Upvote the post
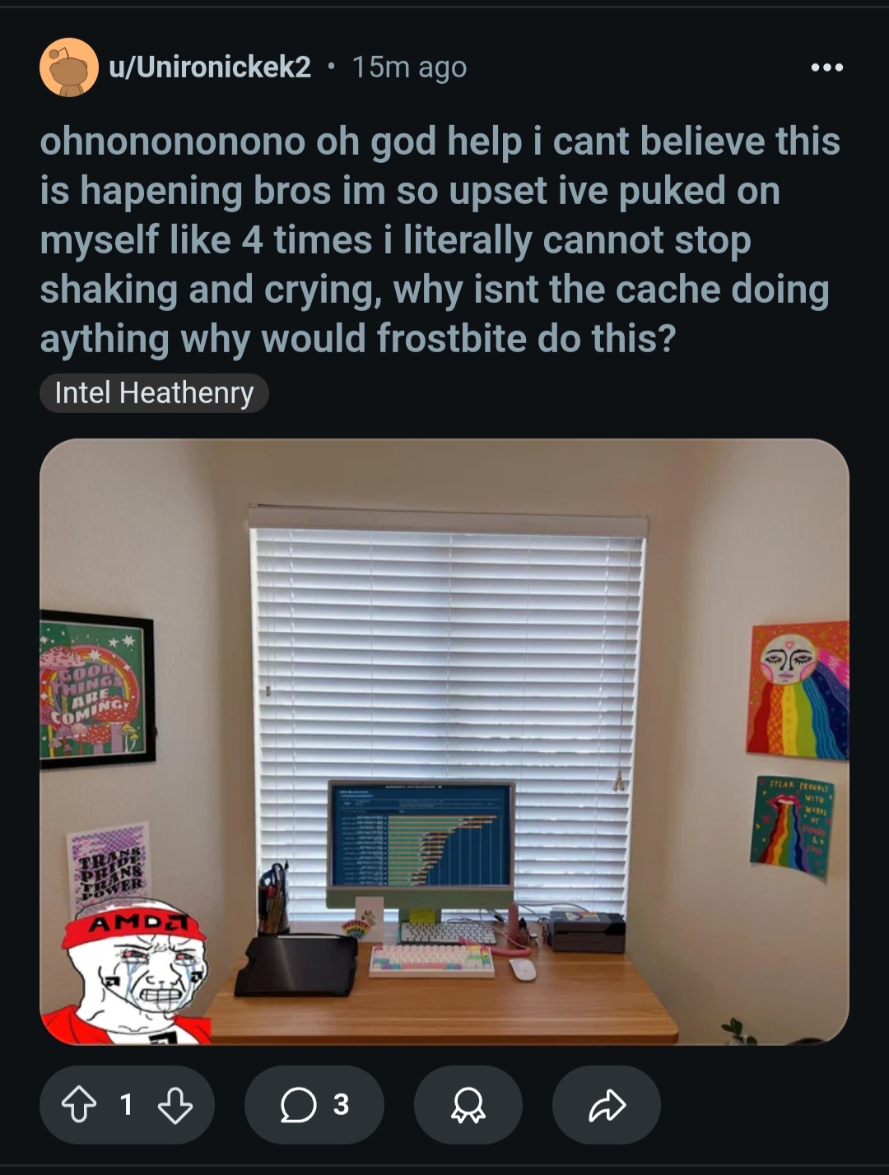The image size is (889, 1175). pyautogui.click(x=79, y=1105)
